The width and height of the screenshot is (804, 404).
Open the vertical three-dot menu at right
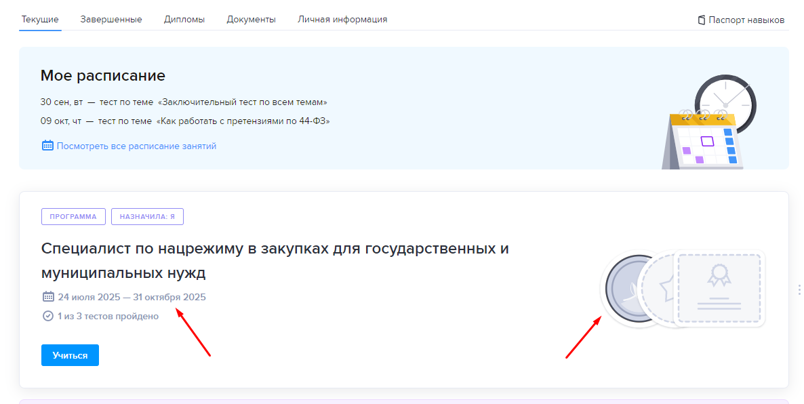point(799,289)
